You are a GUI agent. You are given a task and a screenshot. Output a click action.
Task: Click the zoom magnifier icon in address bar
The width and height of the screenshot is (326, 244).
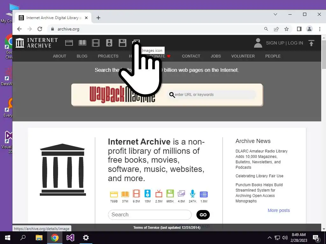click(266, 29)
